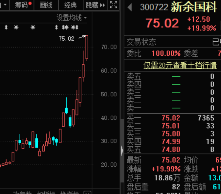The height and width of the screenshot is (194, 221).
Task: Click the back arrow beside stock code 300722
Action: click(x=130, y=7)
